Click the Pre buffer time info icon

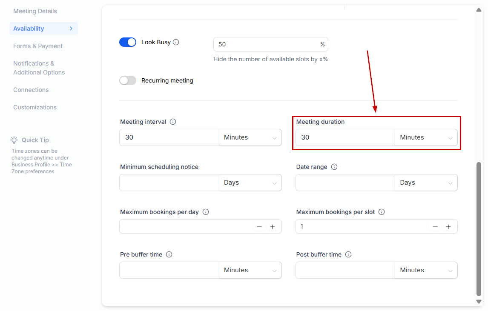click(x=169, y=254)
